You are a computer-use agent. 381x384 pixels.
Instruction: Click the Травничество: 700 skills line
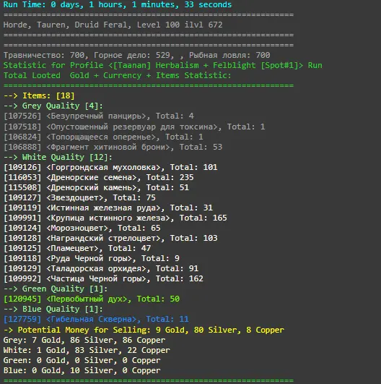136,55
